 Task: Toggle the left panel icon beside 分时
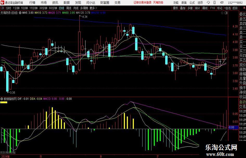tap(2, 8)
